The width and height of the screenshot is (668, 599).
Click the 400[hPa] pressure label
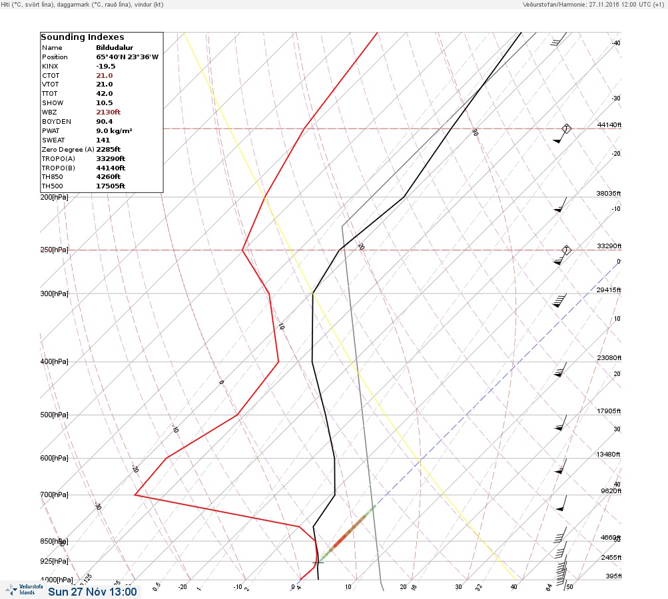click(54, 361)
